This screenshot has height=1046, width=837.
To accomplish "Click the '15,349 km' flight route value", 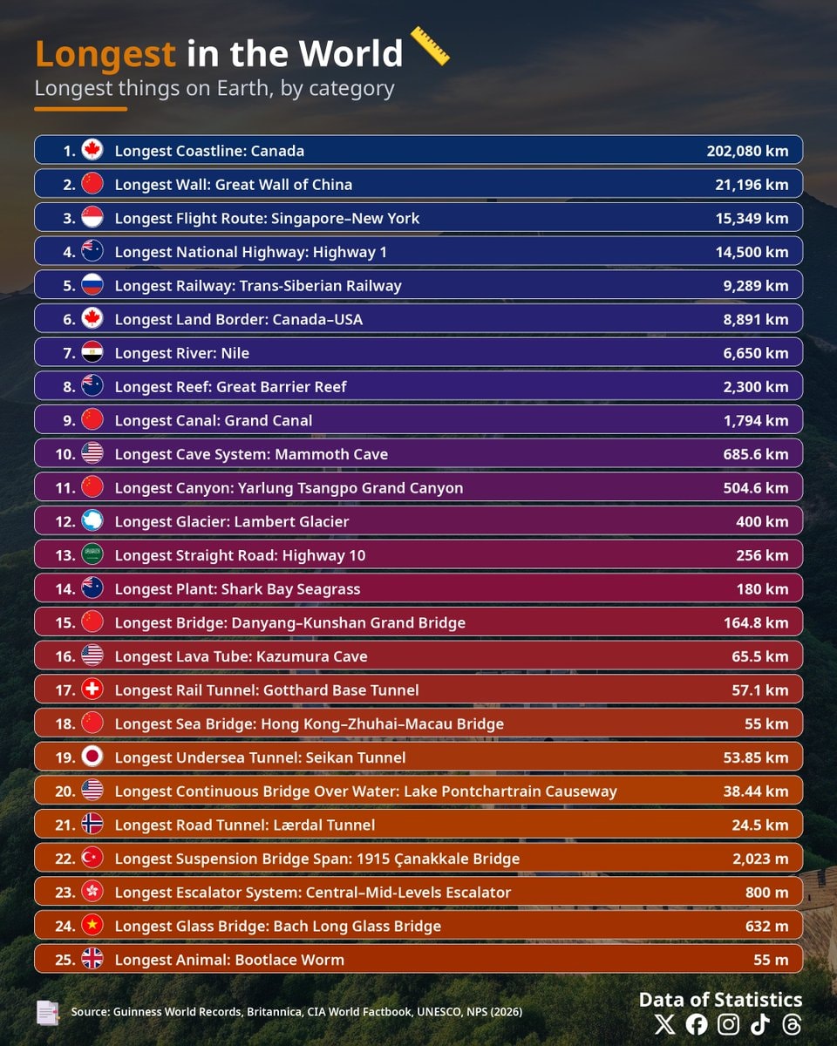I will tap(752, 218).
